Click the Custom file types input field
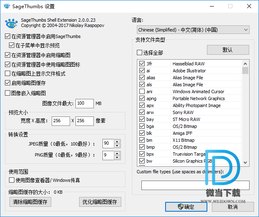Screen dimensions: 259x217 195,186
